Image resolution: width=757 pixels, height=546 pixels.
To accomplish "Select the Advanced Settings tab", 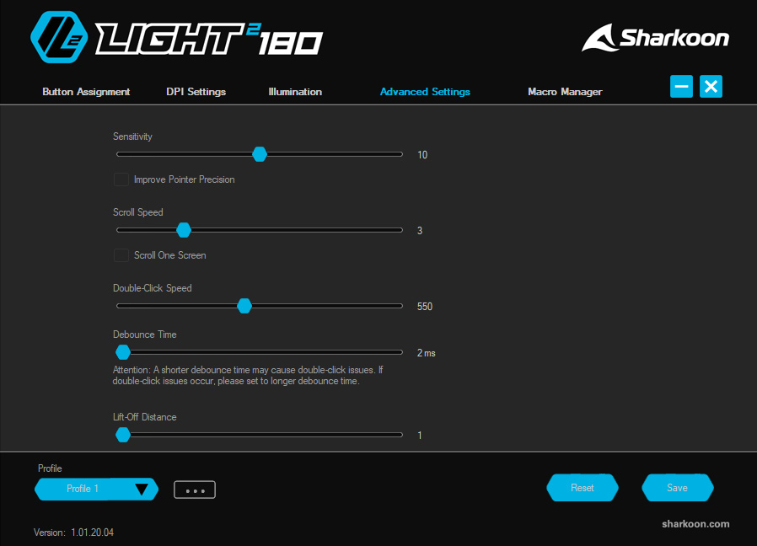I will [x=425, y=92].
